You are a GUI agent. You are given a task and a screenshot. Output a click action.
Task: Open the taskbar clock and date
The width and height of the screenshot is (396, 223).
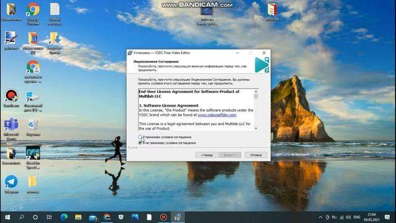371,217
